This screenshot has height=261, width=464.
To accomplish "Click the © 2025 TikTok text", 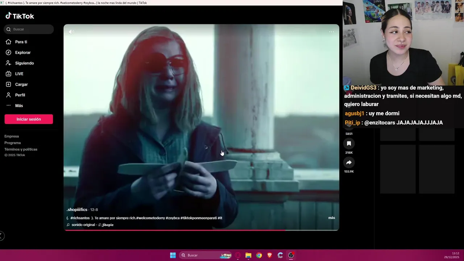I will pyautogui.click(x=14, y=155).
